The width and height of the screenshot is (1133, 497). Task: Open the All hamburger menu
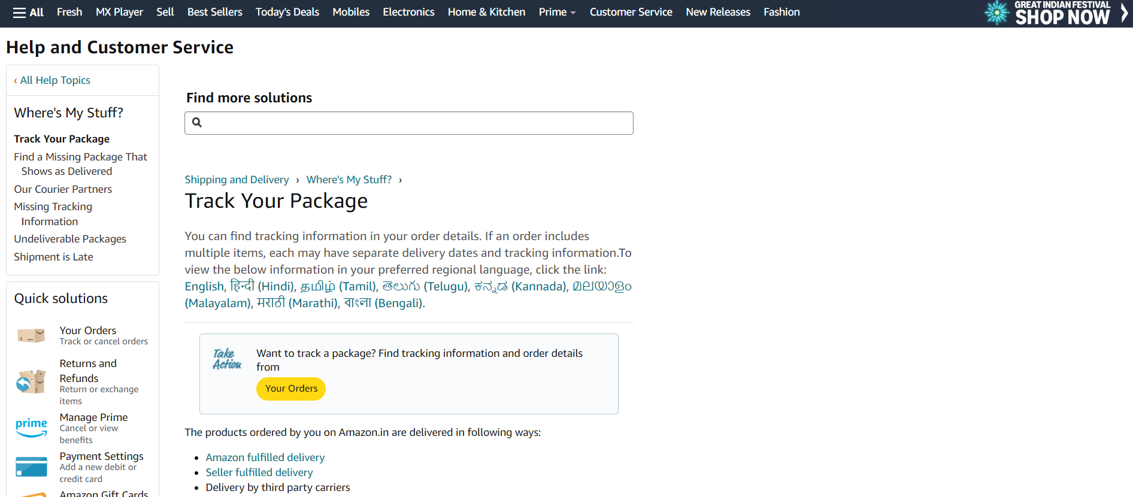click(x=28, y=12)
